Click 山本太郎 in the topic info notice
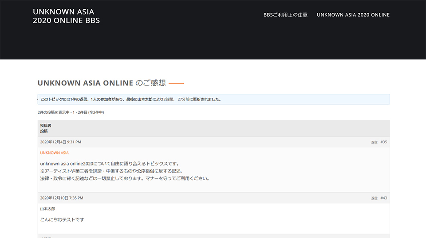The image size is (426, 238). [x=145, y=100]
